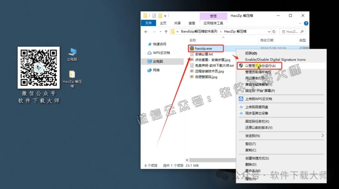Image resolution: width=339 pixels, height=189 pixels.
Task: Open quick access toolbar customize dropdown
Action: point(165,16)
